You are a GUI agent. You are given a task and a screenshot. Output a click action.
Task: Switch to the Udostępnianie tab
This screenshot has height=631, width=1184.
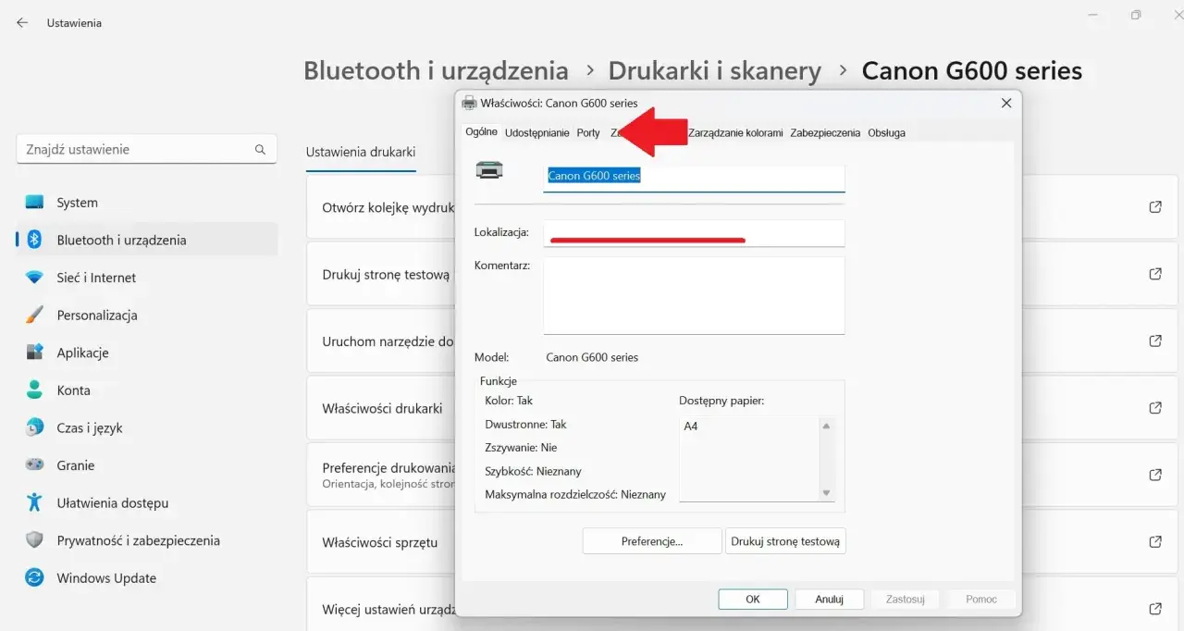pyautogui.click(x=536, y=133)
